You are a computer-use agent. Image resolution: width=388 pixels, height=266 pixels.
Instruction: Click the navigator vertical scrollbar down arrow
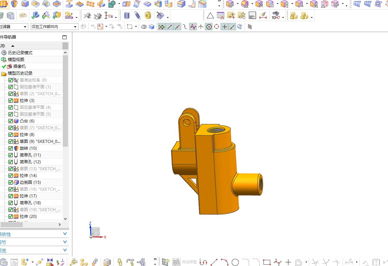(65, 219)
